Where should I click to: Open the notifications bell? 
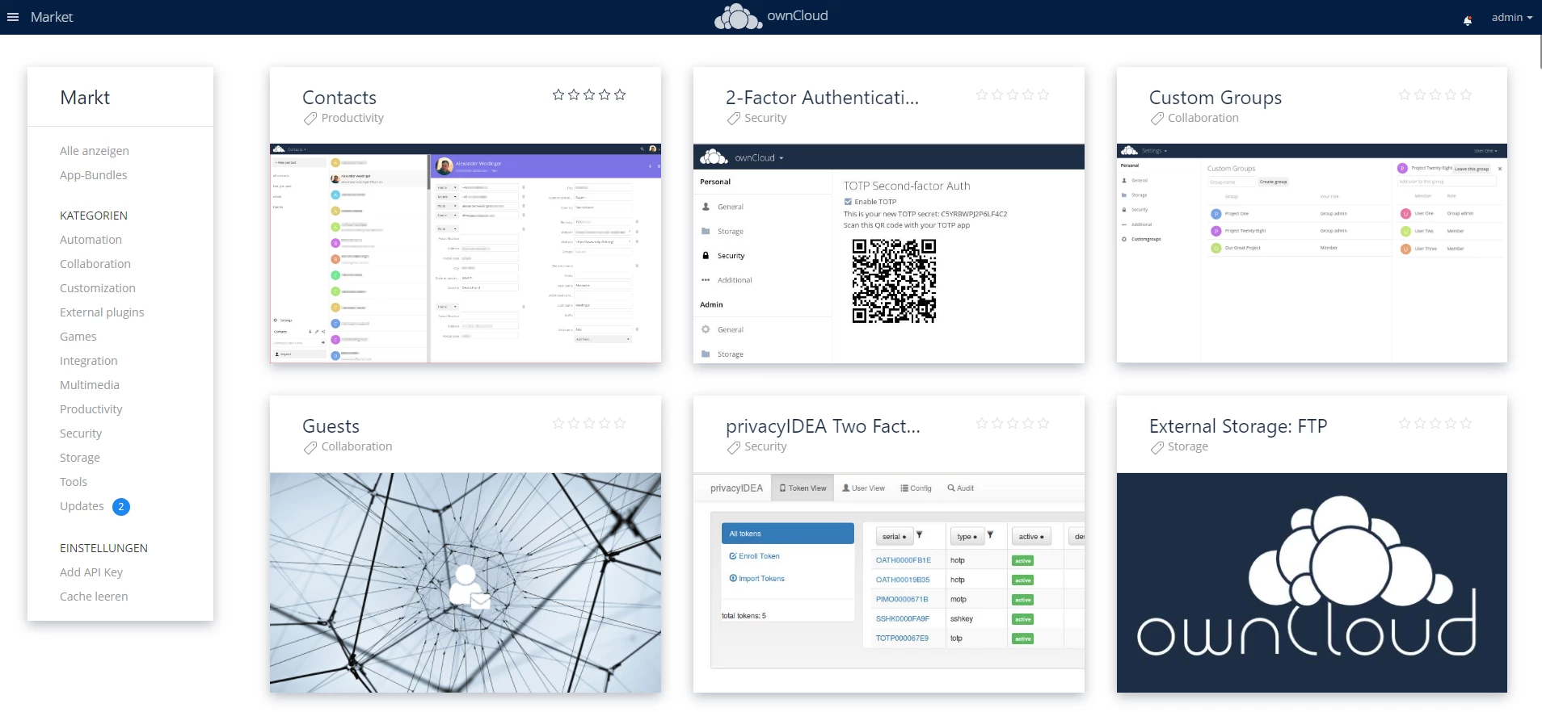pos(1468,19)
